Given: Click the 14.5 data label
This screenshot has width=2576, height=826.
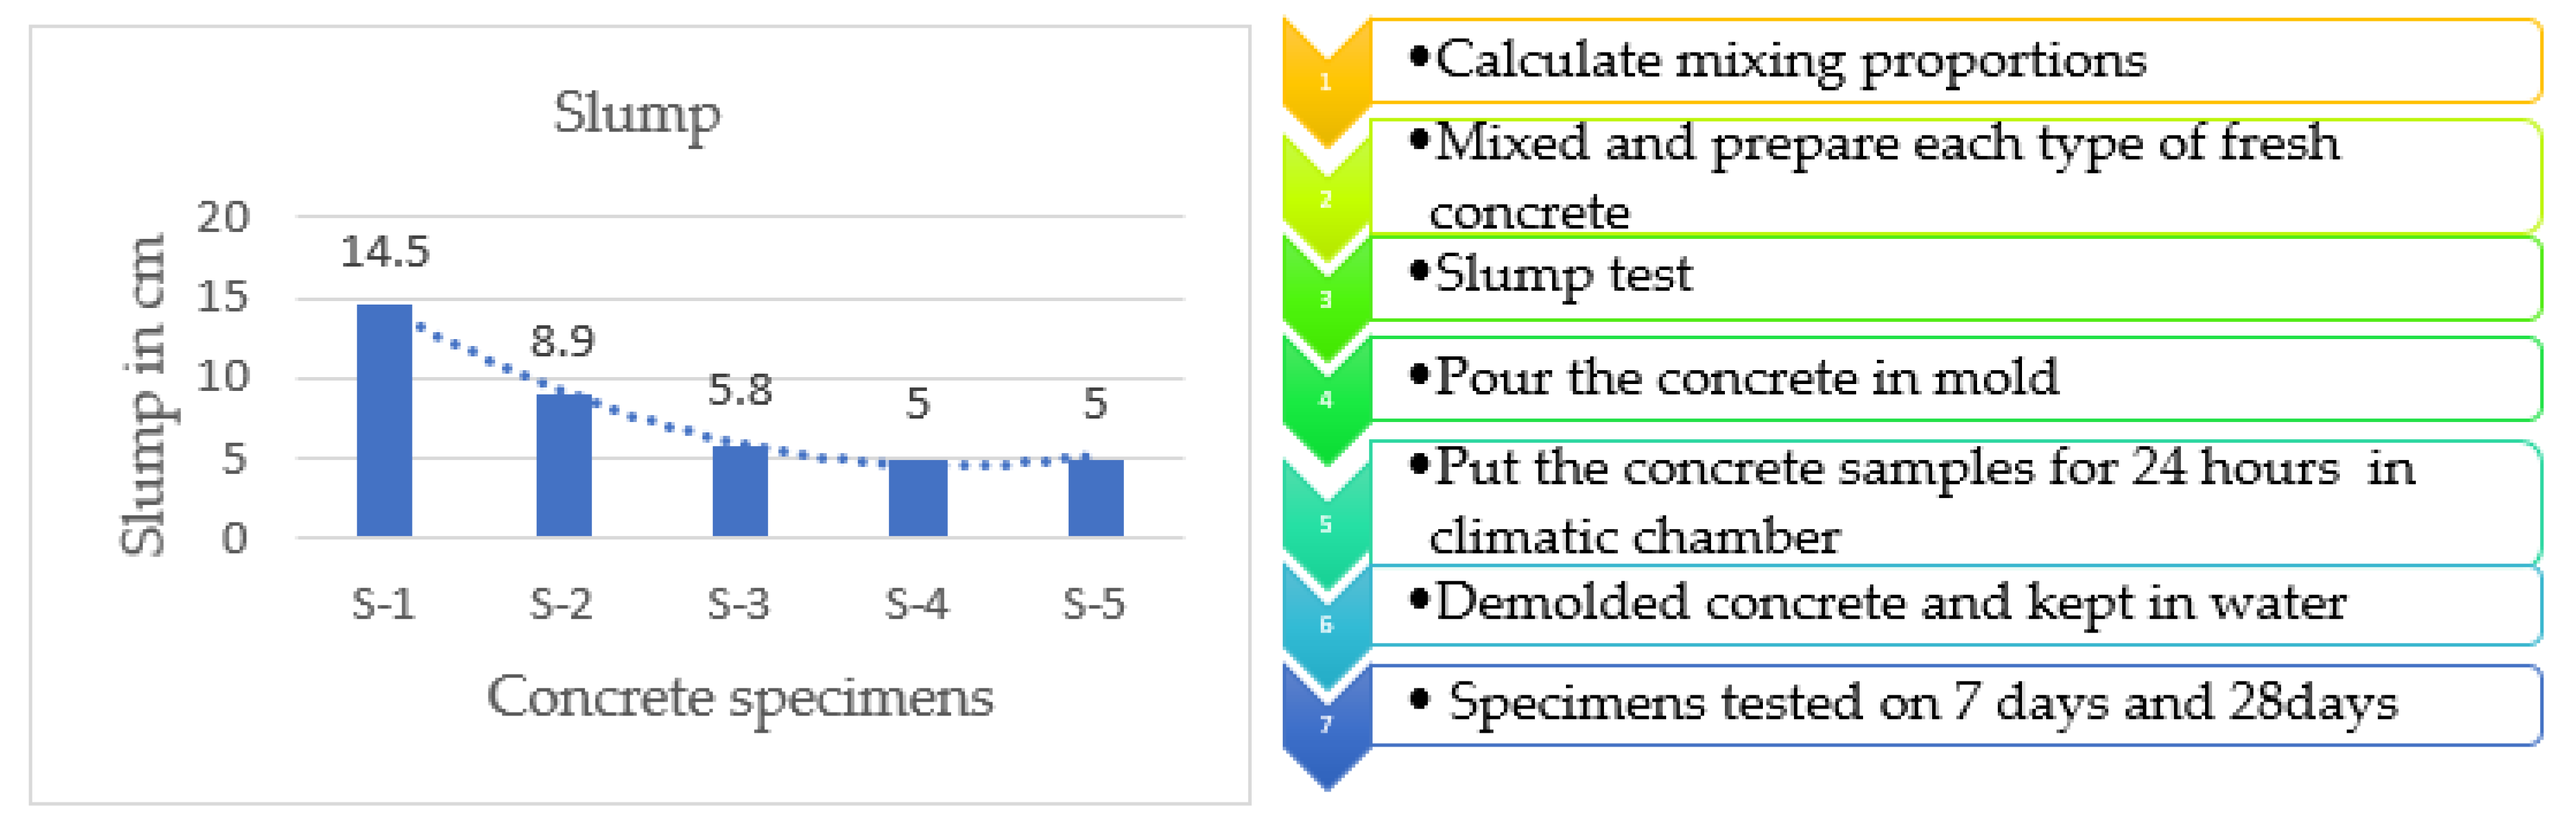Looking at the screenshot, I should (385, 252).
